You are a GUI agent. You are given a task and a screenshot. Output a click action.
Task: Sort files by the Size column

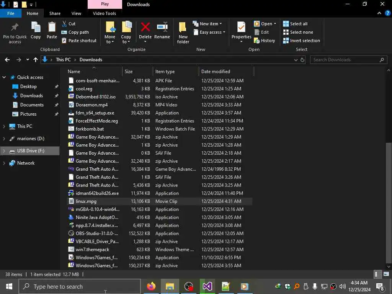[x=137, y=72]
